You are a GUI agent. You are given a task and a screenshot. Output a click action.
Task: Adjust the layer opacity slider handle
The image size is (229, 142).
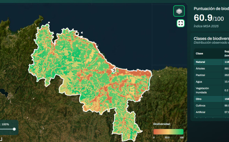pyautogui.click(x=14, y=129)
